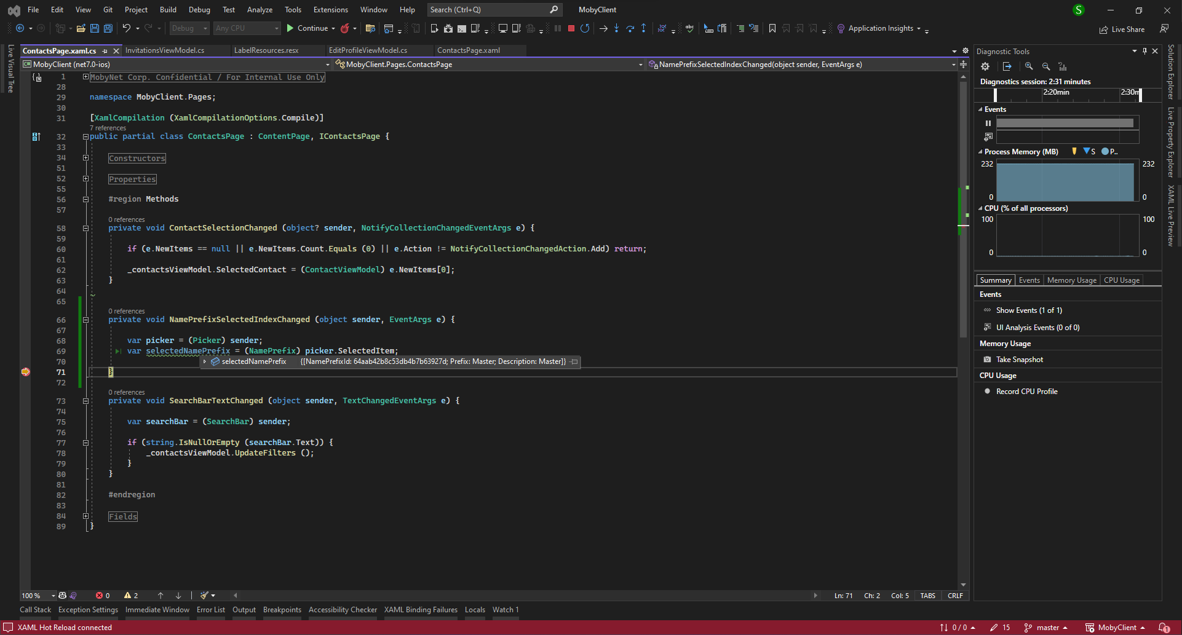Click the Step Over icon

coord(630,28)
